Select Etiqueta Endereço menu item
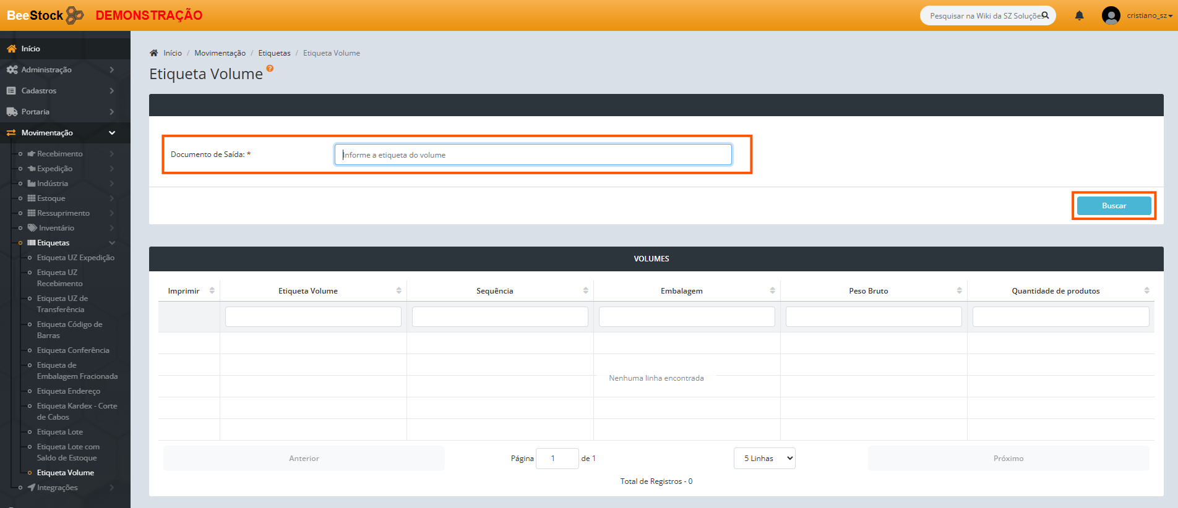1178x508 pixels. click(x=68, y=391)
